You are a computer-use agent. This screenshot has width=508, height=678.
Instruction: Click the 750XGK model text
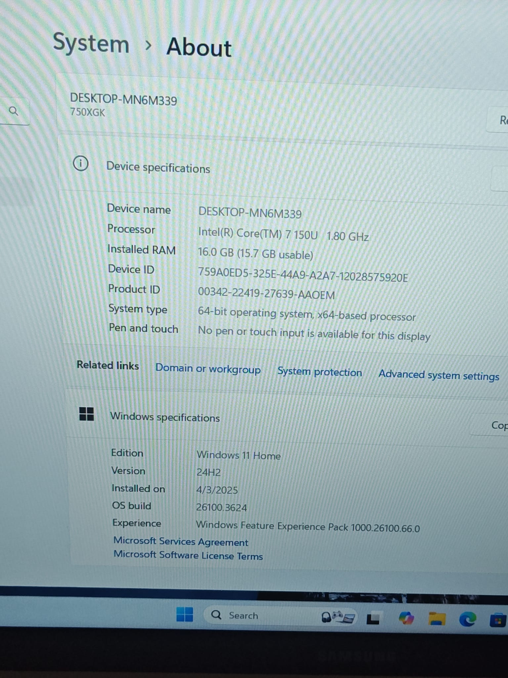click(x=87, y=112)
